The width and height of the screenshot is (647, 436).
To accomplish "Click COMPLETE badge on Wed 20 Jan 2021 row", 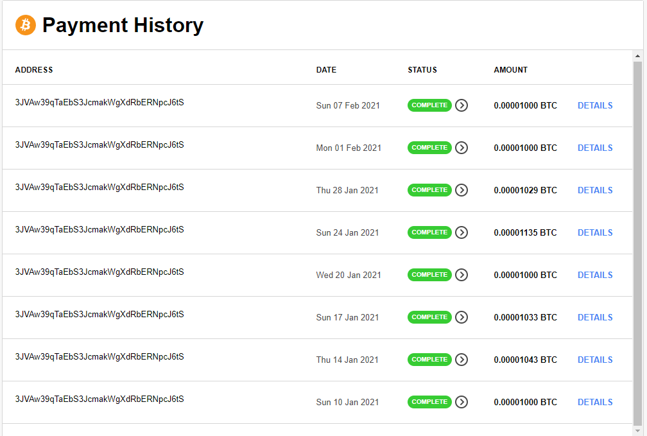I will click(429, 275).
